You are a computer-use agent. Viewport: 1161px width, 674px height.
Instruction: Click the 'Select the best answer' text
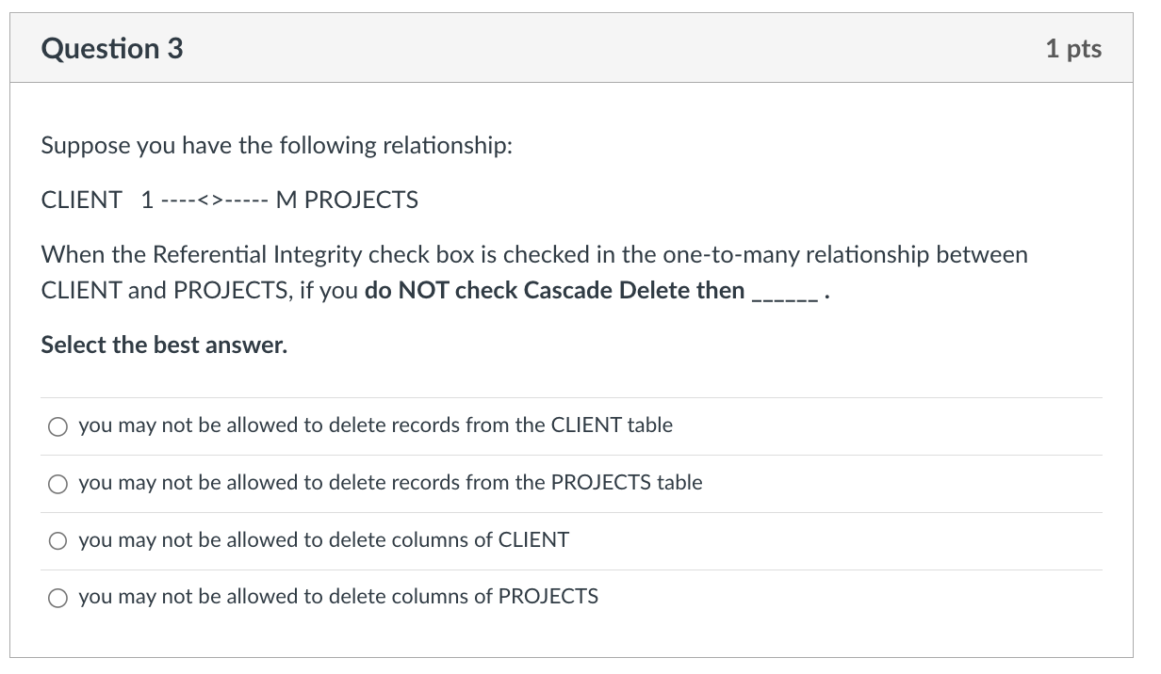pyautogui.click(x=163, y=345)
